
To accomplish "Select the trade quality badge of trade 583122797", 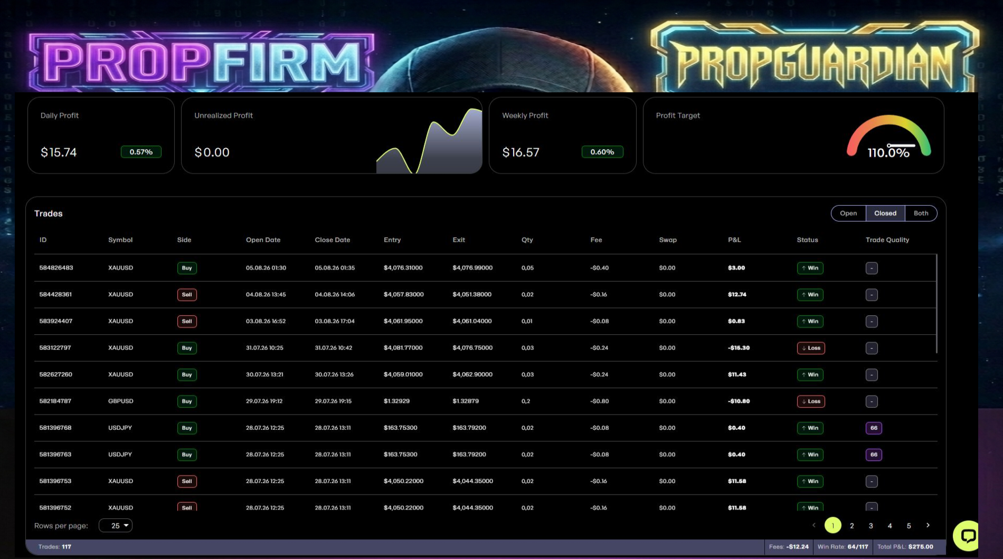I will [872, 348].
